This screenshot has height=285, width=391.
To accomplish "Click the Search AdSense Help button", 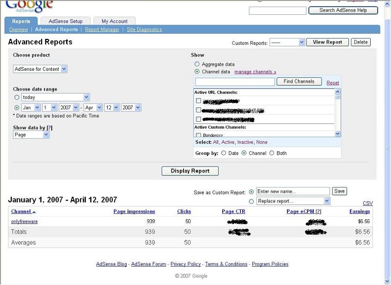I will (x=343, y=10).
